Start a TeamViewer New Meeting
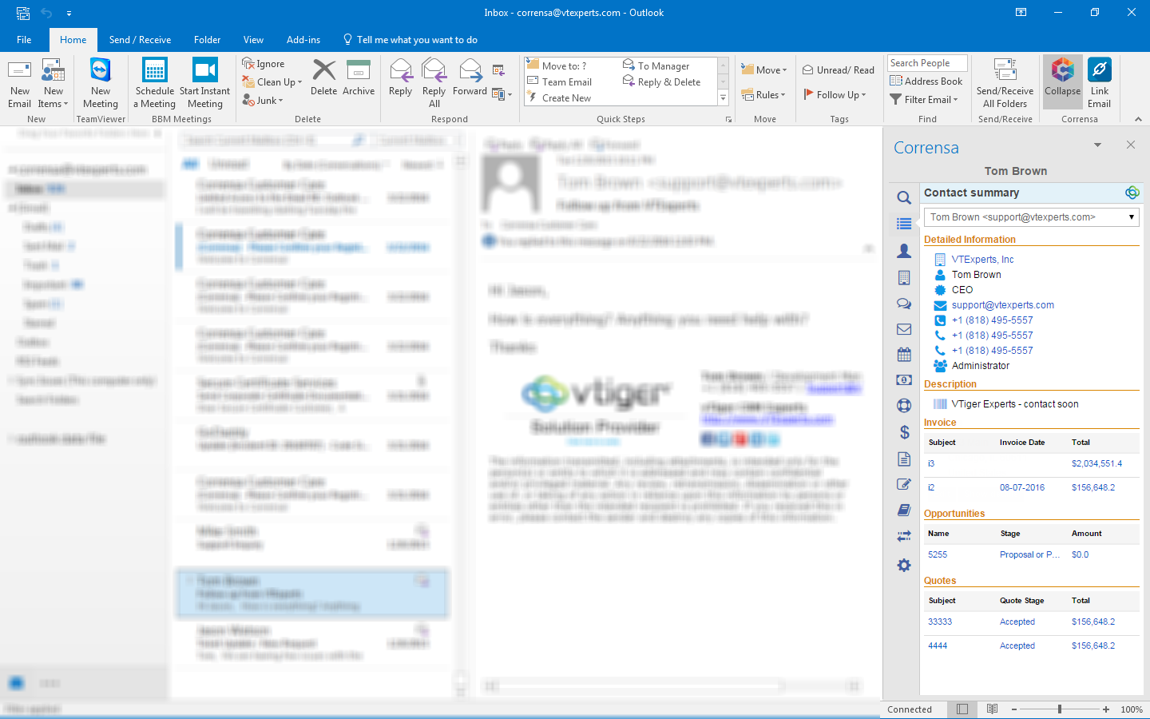Viewport: 1150px width, 719px height. [101, 84]
